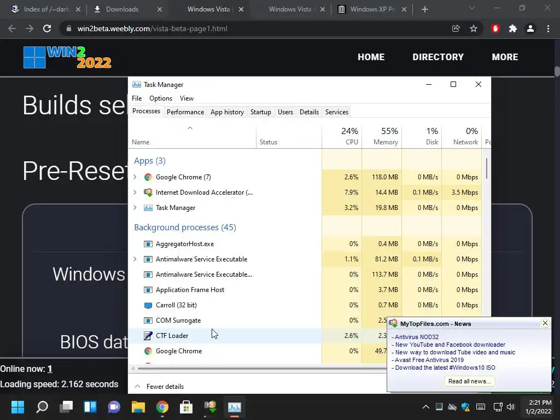The height and width of the screenshot is (420, 560).
Task: Open Avast Free Antivirus 2019 news link
Action: tap(429, 360)
